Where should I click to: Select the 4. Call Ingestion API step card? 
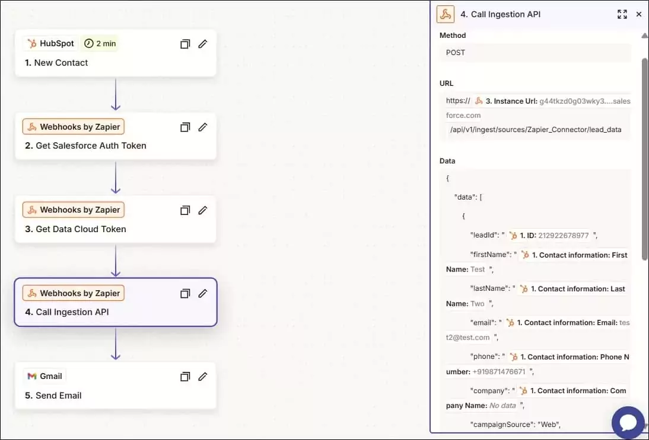coord(116,302)
